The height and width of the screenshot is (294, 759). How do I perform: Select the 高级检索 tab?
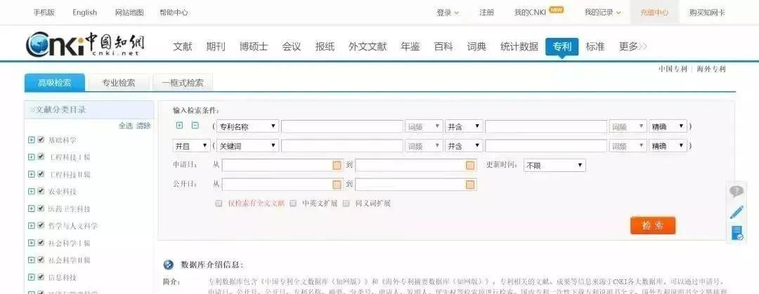(54, 83)
